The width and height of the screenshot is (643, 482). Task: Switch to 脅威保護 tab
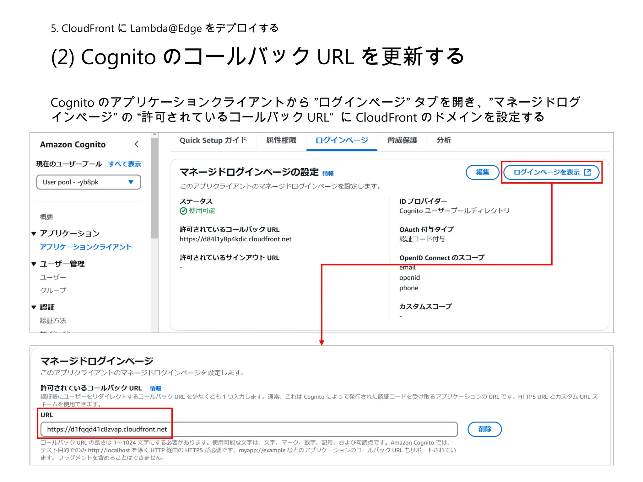point(402,140)
